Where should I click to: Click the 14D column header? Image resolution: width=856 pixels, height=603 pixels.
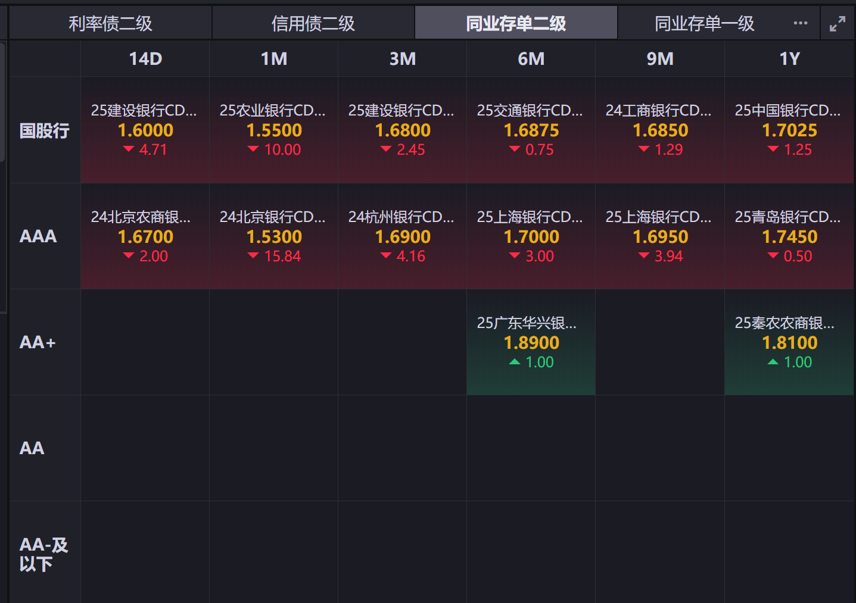click(145, 58)
